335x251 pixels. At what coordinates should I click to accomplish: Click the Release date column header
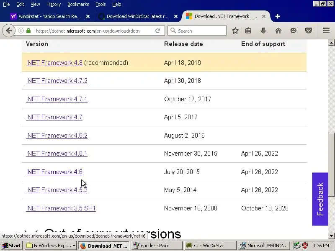[x=183, y=44]
